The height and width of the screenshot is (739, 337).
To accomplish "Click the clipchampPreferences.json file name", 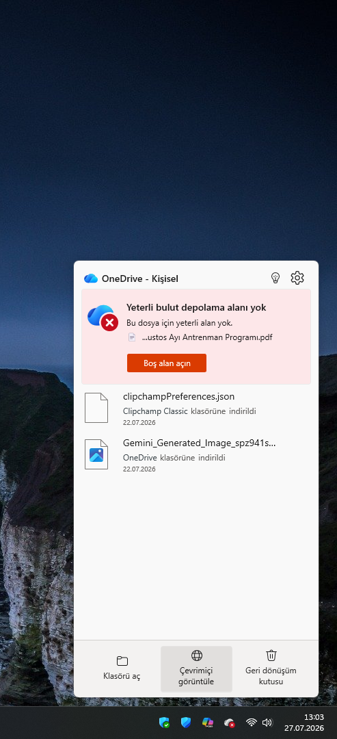I will (179, 396).
